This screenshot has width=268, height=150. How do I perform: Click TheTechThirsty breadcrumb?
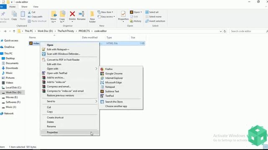(66, 31)
